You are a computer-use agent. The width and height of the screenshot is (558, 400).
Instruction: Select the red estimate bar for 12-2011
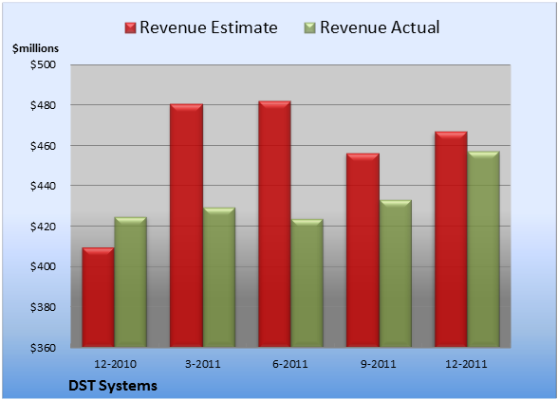point(451,239)
